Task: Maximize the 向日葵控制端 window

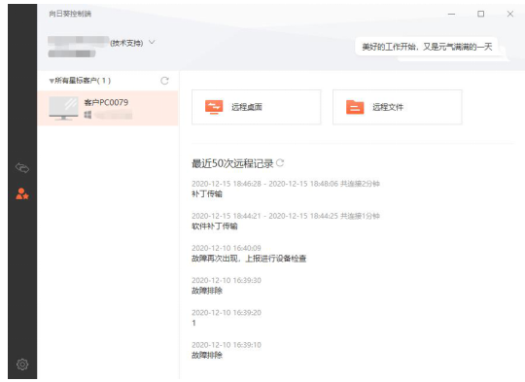Action: pyautogui.click(x=481, y=14)
